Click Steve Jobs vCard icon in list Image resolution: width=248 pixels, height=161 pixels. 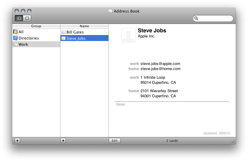point(63,38)
